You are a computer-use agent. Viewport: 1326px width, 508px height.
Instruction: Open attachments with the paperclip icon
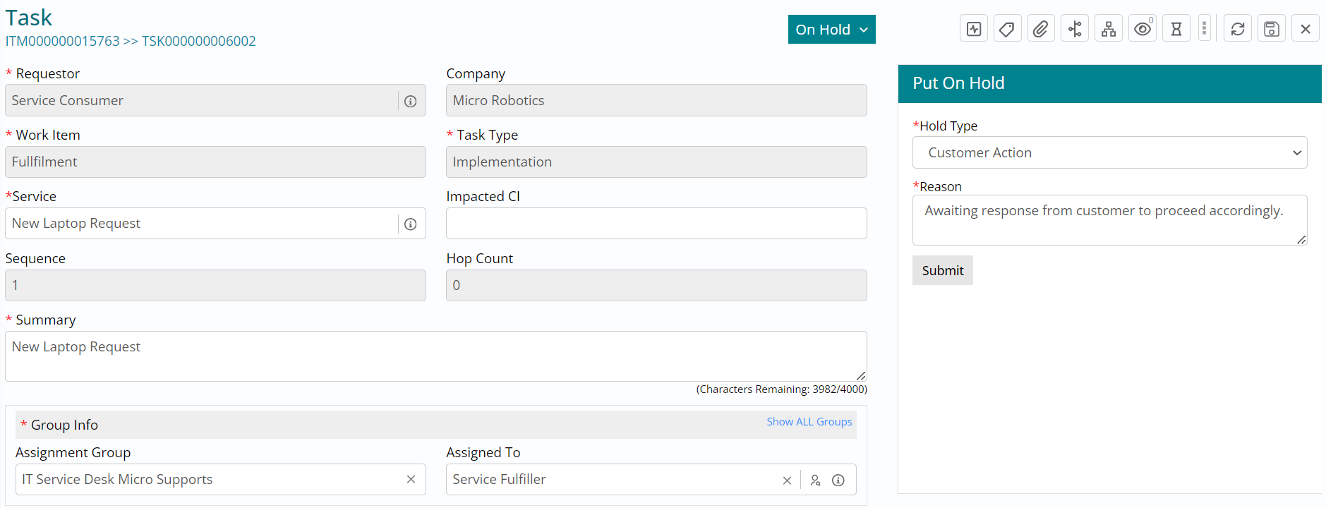(1041, 29)
